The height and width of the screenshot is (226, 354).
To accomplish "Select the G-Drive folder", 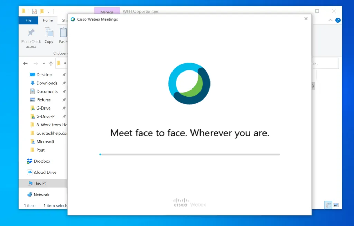I will (x=43, y=108).
